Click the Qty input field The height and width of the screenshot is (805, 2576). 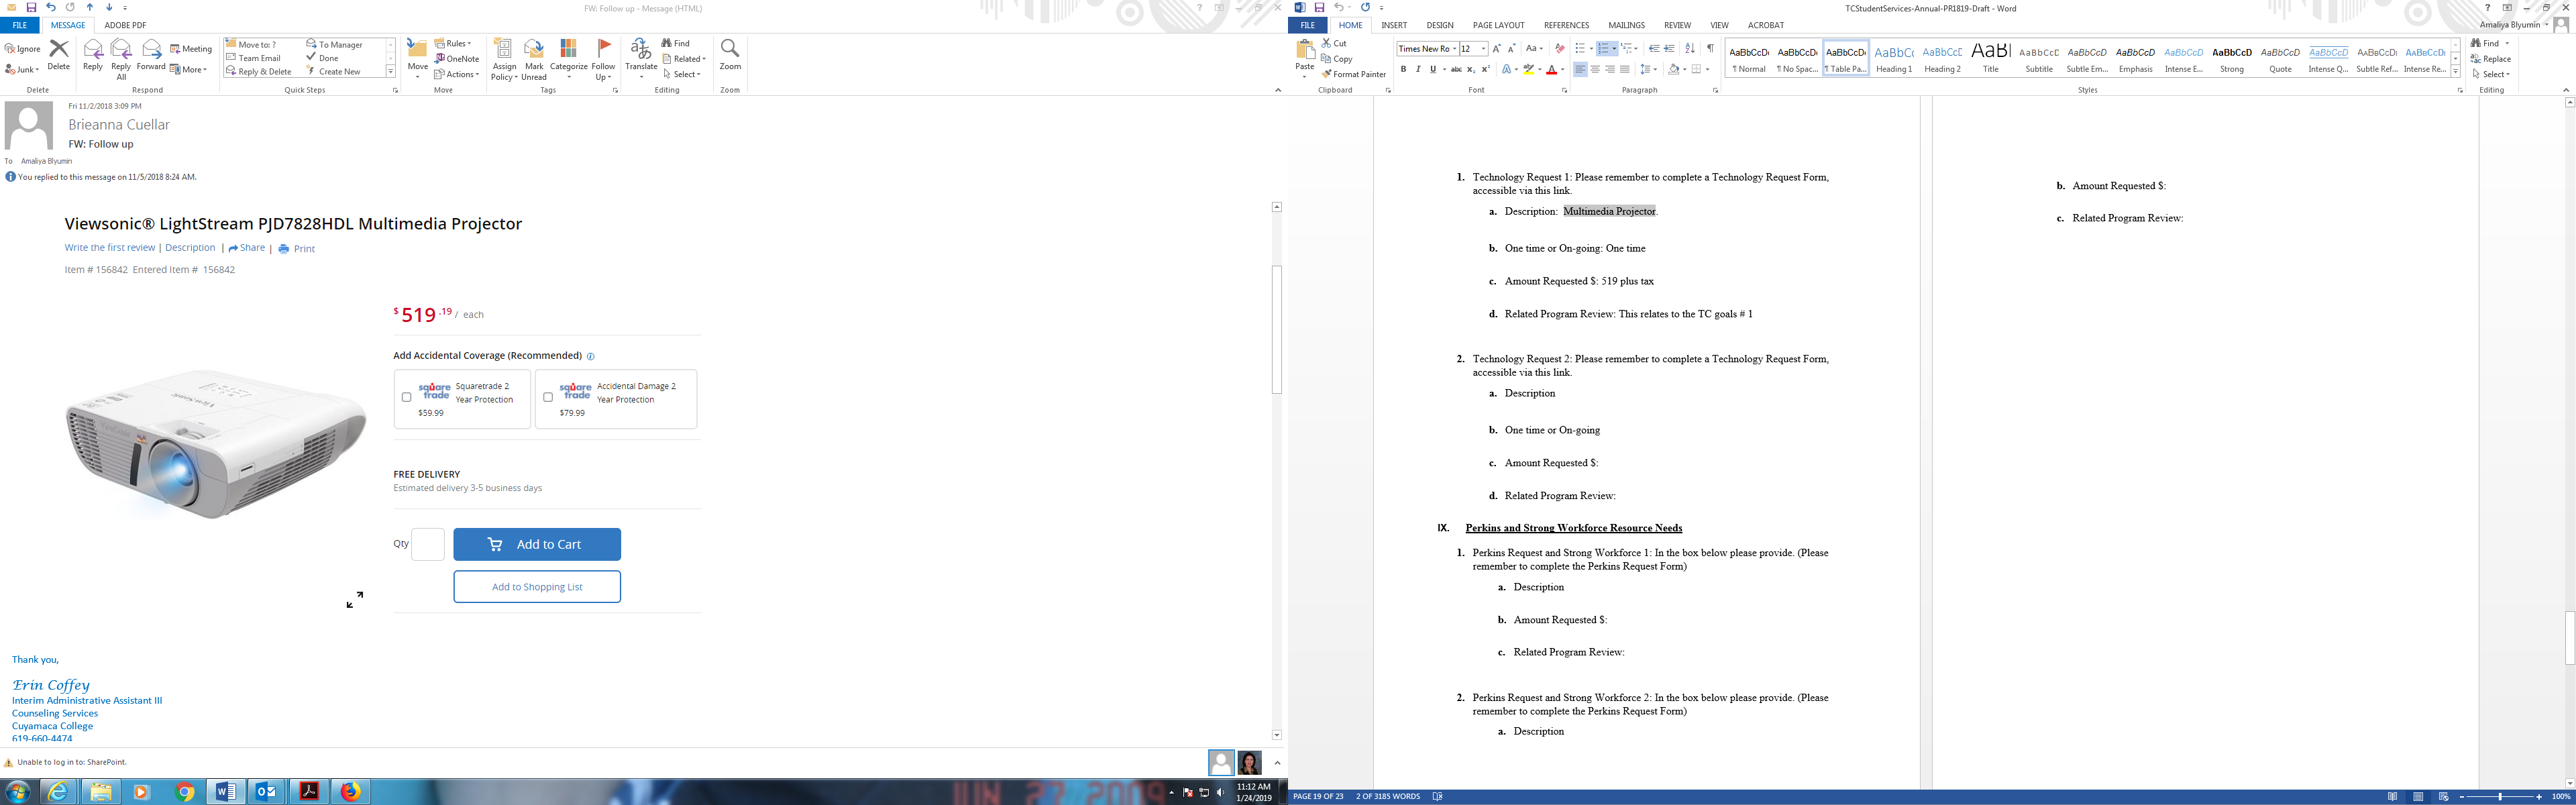(x=428, y=544)
